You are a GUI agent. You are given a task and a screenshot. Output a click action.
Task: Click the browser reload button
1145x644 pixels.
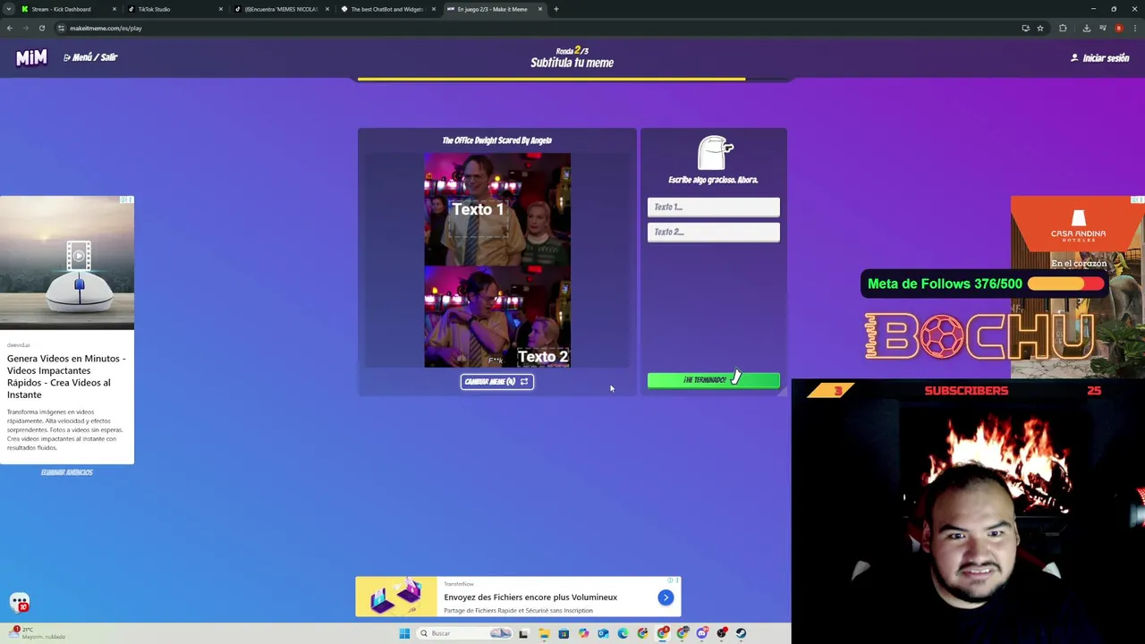pyautogui.click(x=41, y=28)
